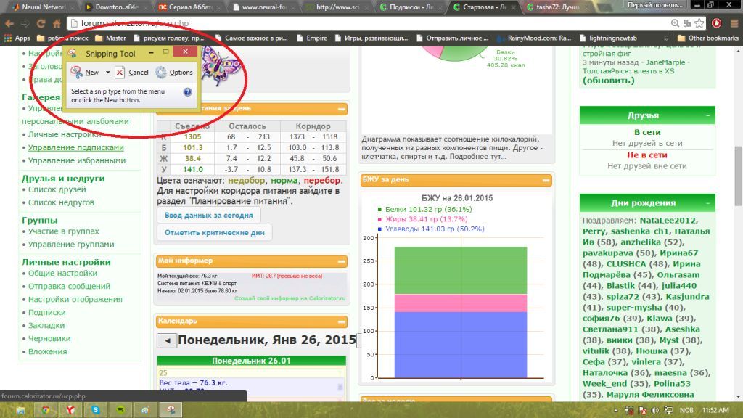The height and width of the screenshot is (418, 743).
Task: Click the Chrome back arrow
Action: coord(9,23)
